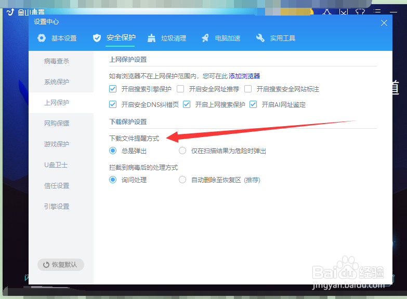The image size is (407, 299).
Task: Select 病毒查杀 in the sidebar
Action: click(61, 61)
